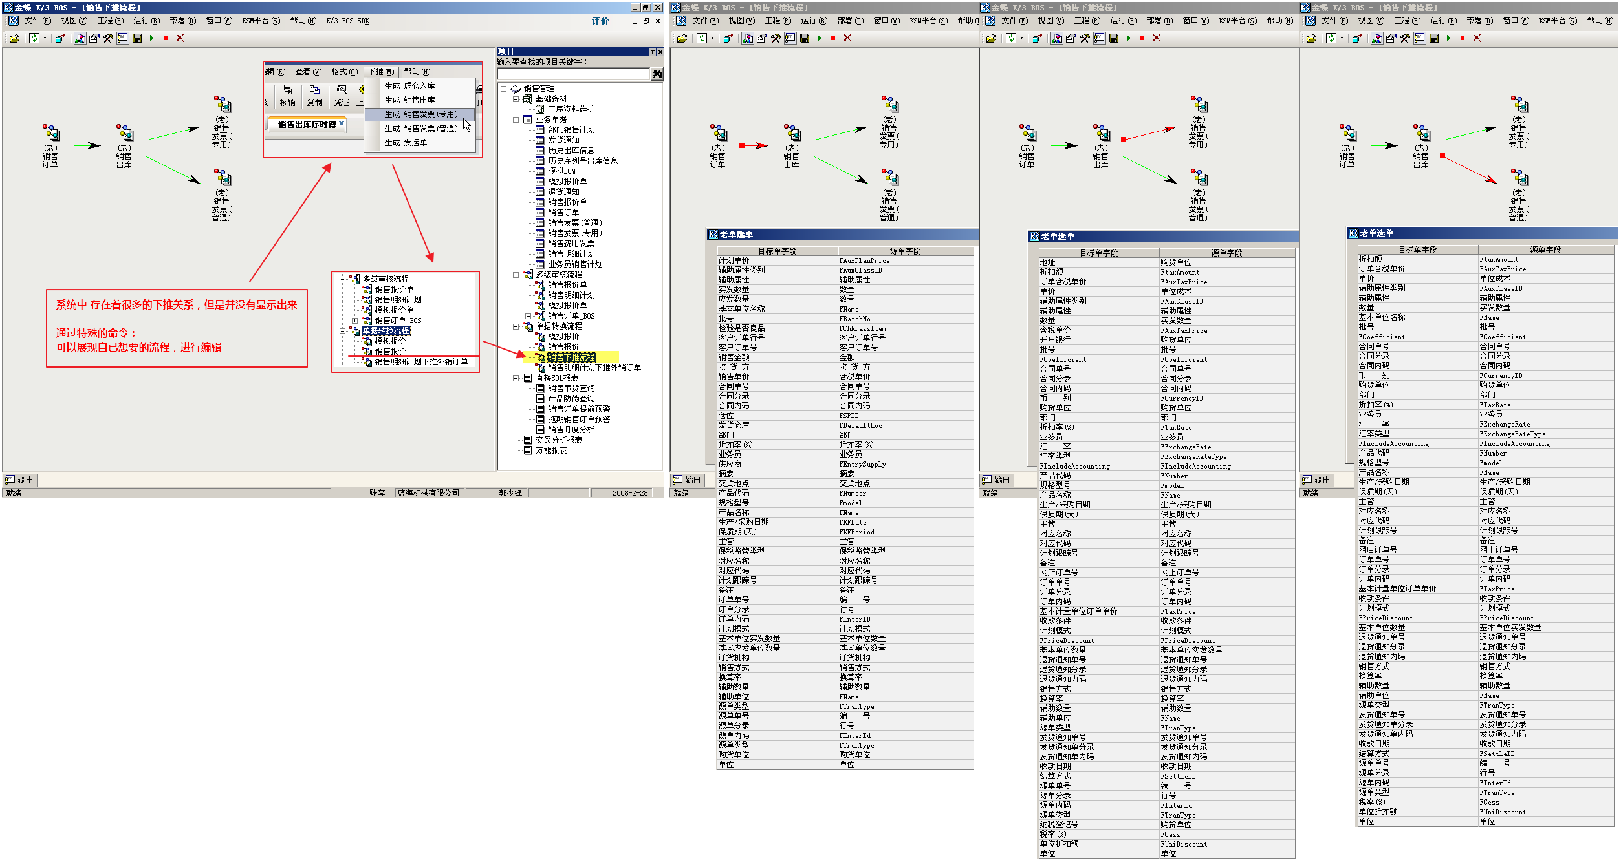Open dropdown arrow beside refresh icon, leftmost toolbar
Image resolution: width=1621 pixels, height=866 pixels.
coord(45,39)
